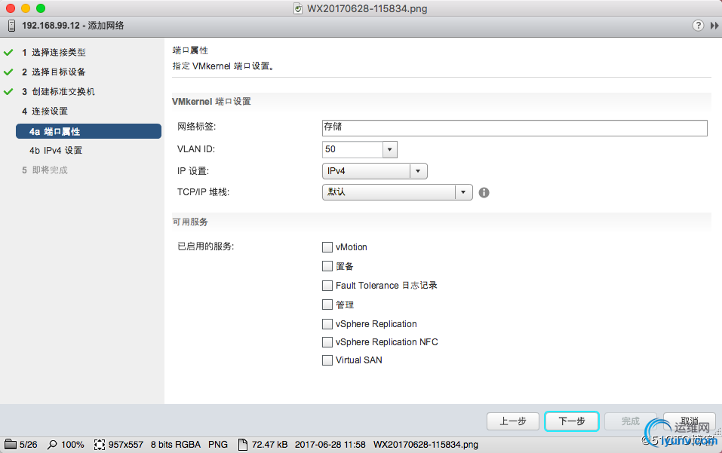This screenshot has height=453, width=722.
Task: Enable the 置备 service checkbox
Action: click(327, 266)
